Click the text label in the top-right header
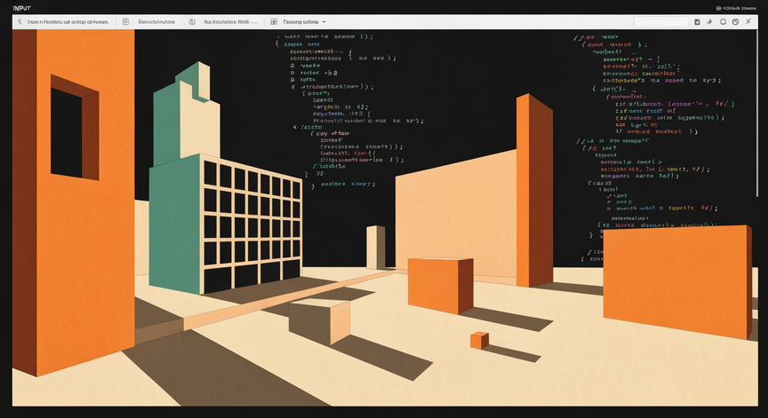This screenshot has height=418, width=768. pos(741,8)
